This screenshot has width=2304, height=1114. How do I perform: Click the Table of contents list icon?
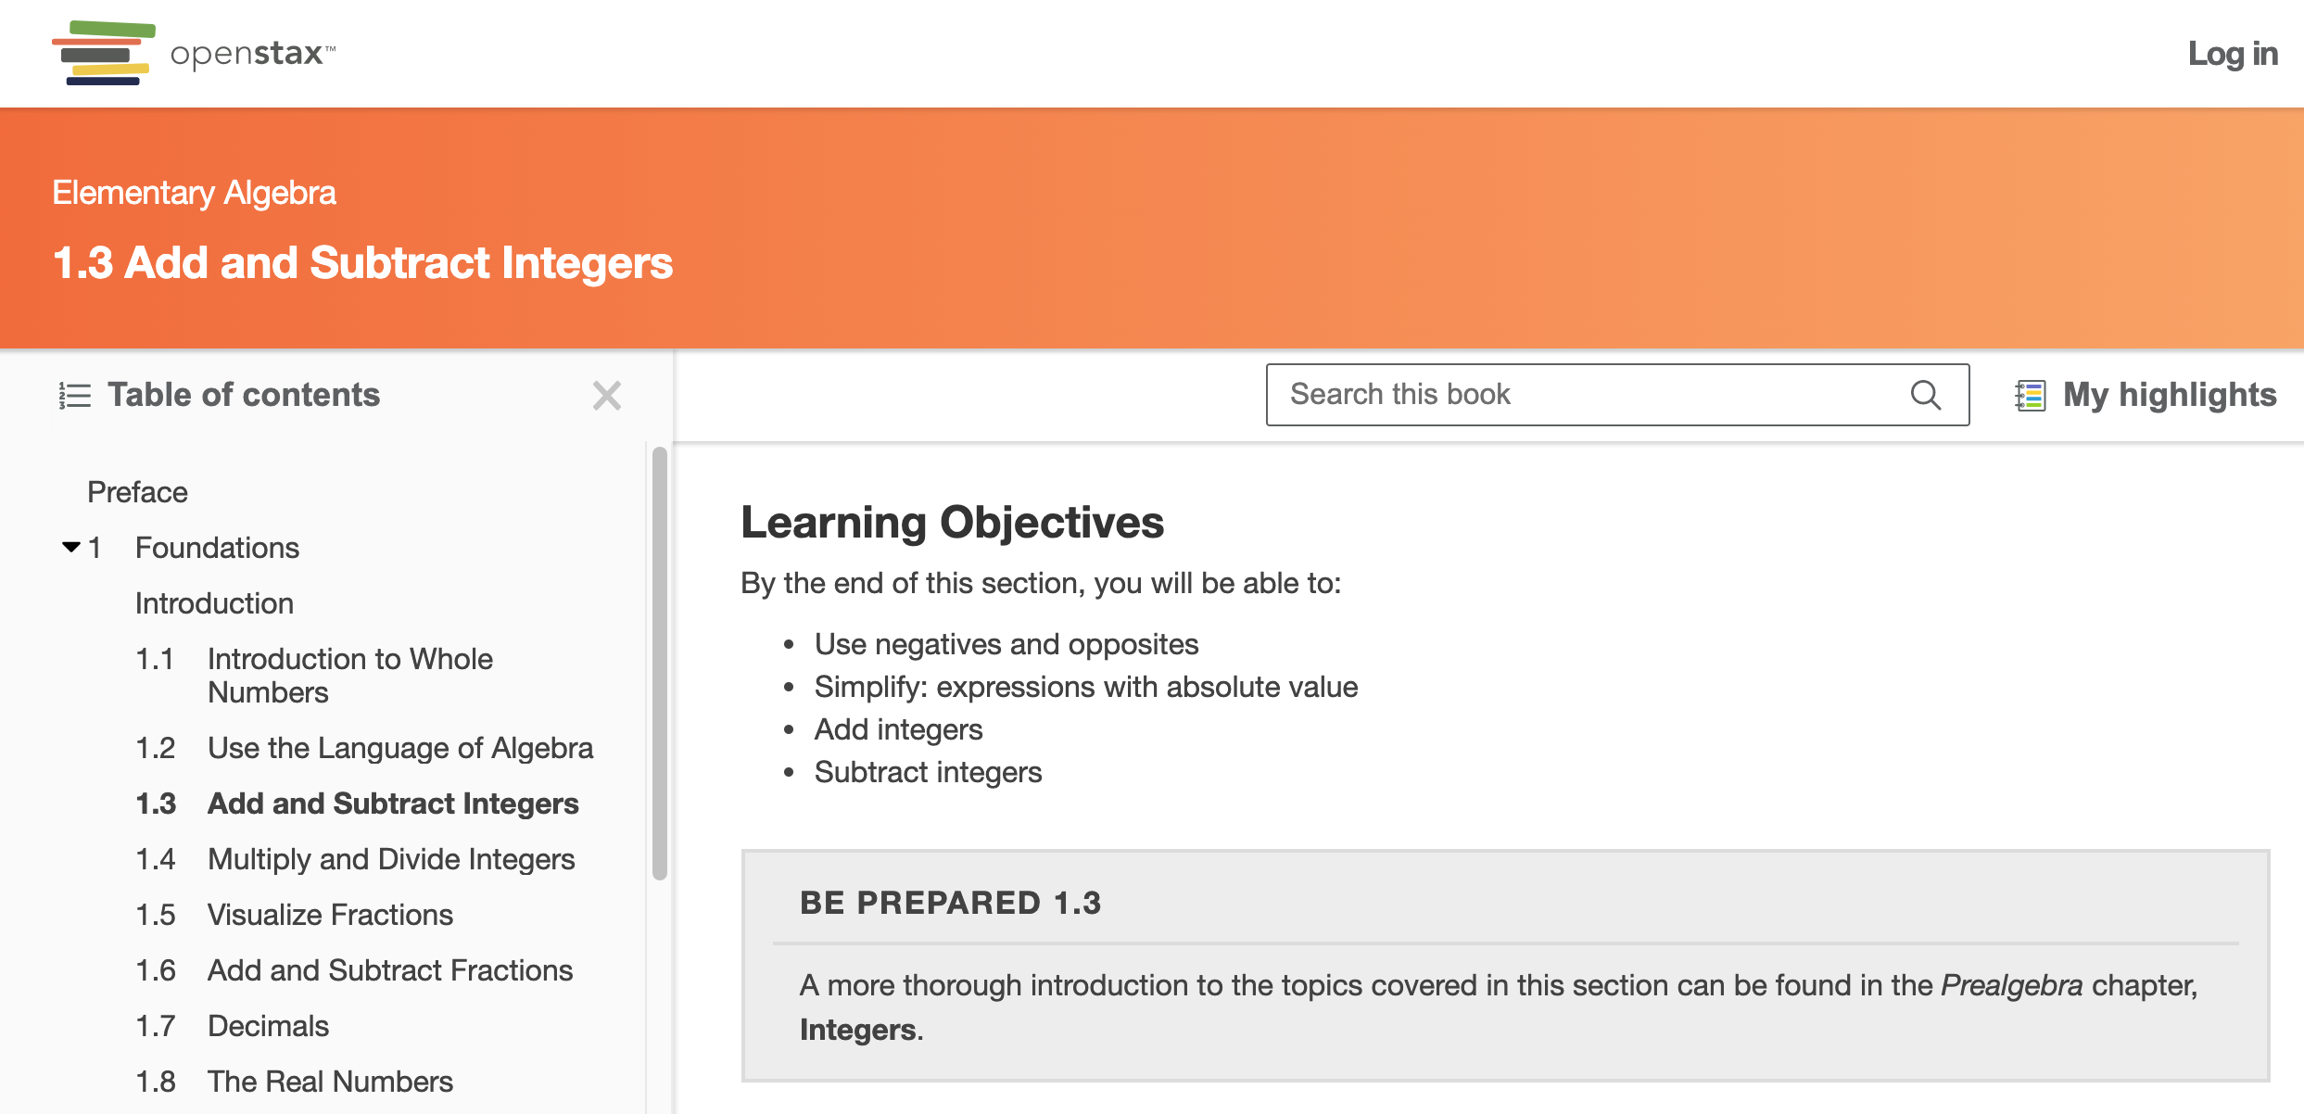coord(75,396)
